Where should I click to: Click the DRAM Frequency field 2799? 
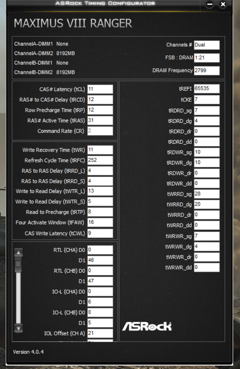point(207,71)
